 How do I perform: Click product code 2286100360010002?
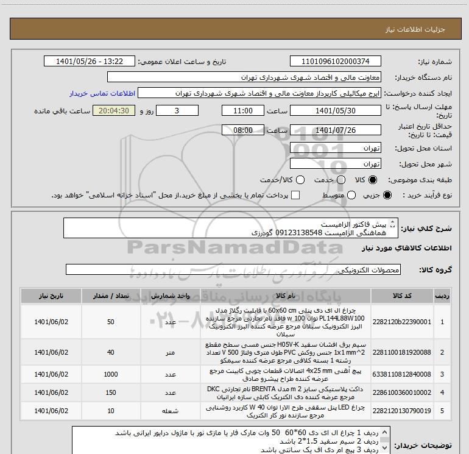click(402, 392)
